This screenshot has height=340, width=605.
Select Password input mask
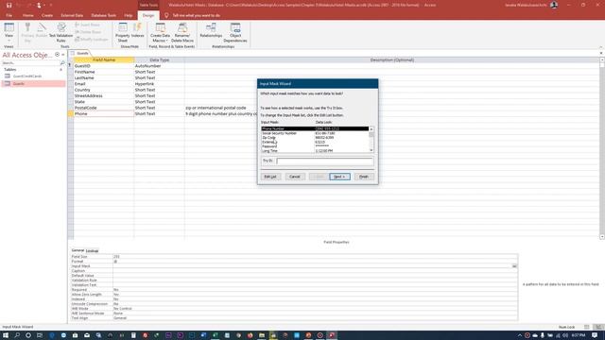[x=315, y=146]
